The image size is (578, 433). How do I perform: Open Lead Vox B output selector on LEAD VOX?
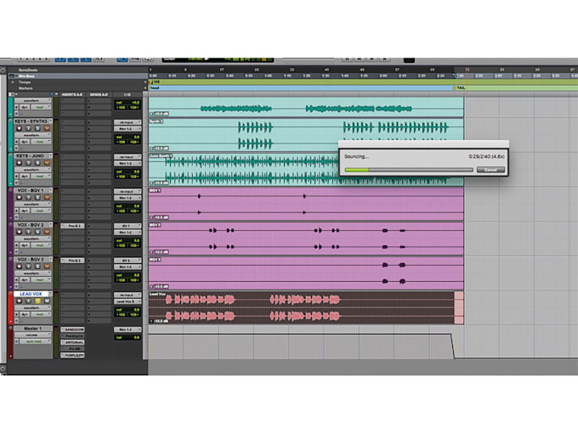pos(127,301)
